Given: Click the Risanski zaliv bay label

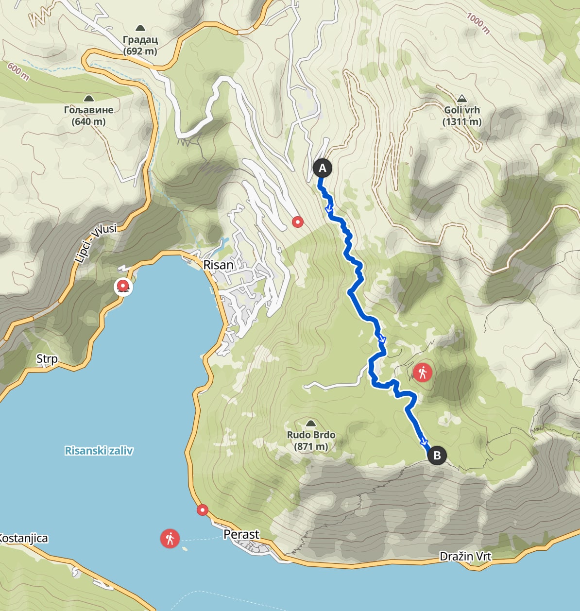Looking at the screenshot, I should tap(99, 451).
